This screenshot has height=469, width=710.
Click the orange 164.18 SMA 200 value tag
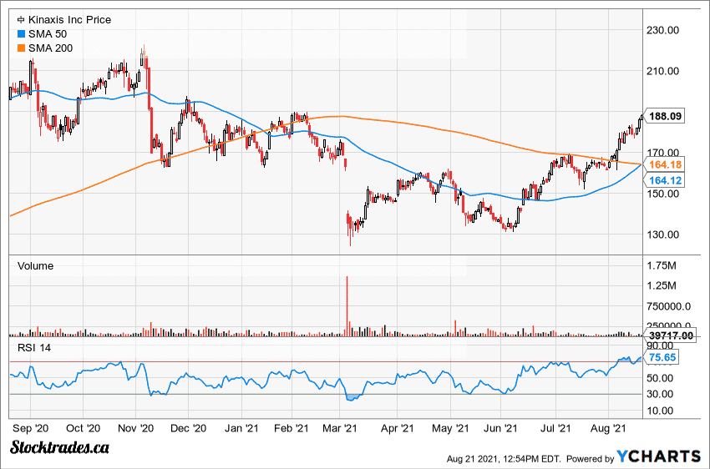(x=665, y=165)
